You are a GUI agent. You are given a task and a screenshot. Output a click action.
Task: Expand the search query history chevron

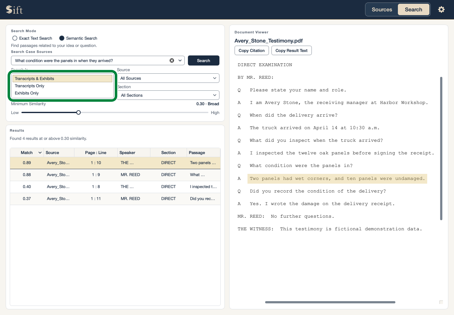coord(180,60)
